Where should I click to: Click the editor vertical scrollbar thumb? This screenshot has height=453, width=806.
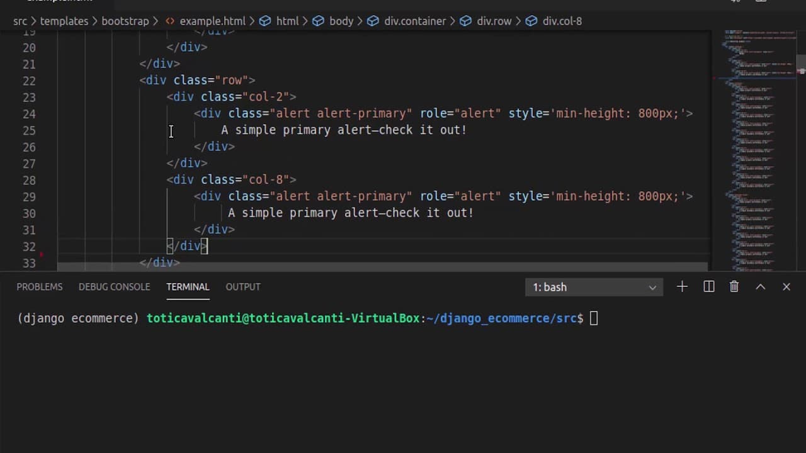[801, 65]
